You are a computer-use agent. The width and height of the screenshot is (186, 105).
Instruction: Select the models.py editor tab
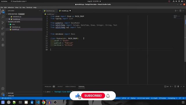(65, 11)
